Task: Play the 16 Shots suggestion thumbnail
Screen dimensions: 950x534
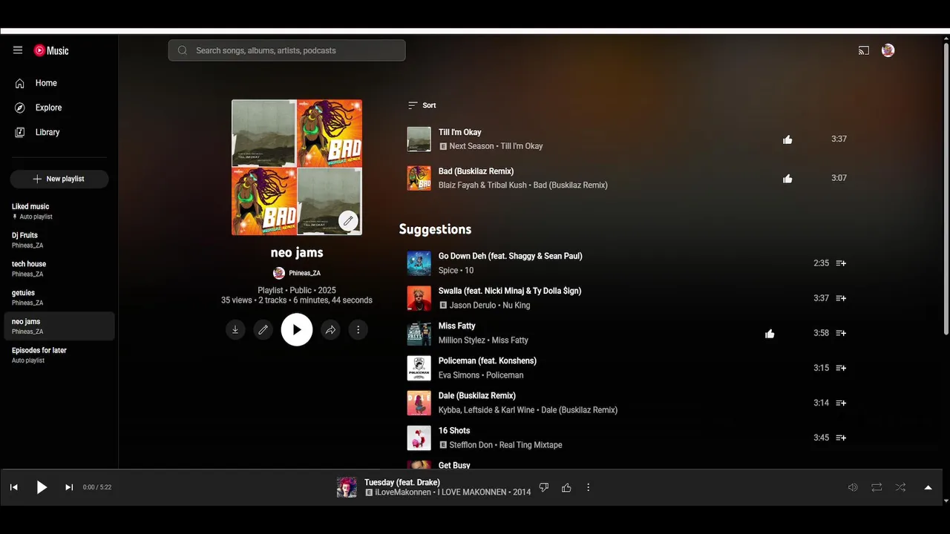Action: pos(419,438)
